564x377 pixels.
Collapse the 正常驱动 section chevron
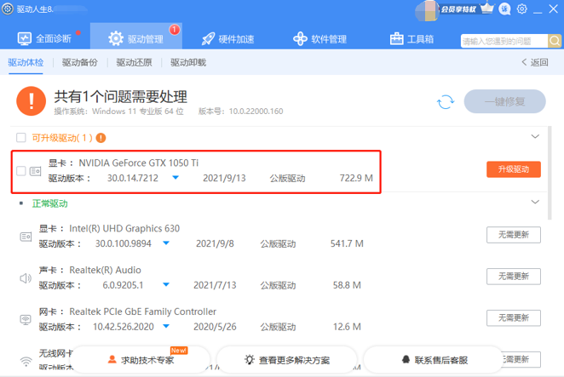pos(535,202)
